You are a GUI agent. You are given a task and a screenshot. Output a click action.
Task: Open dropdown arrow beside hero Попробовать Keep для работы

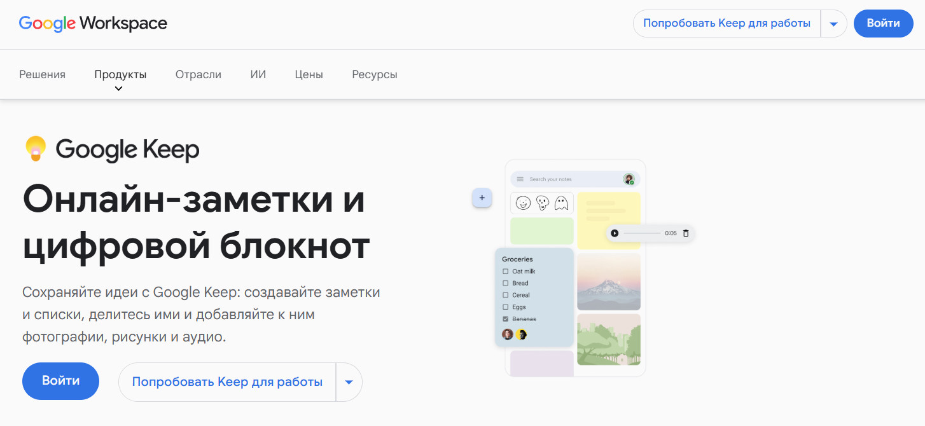(349, 382)
